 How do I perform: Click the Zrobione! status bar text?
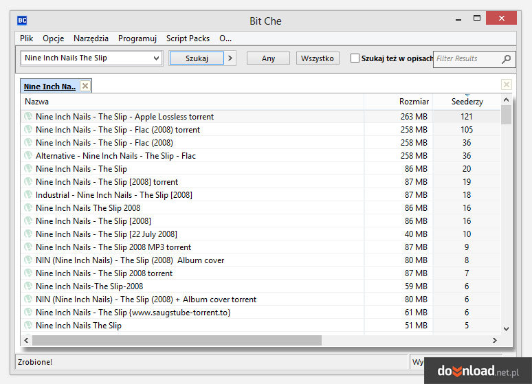(35, 362)
